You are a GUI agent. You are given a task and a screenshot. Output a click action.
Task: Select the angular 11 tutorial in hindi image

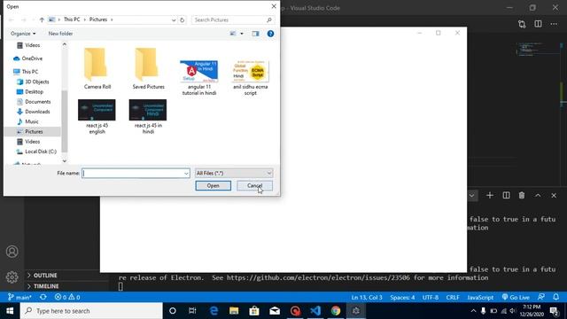(199, 78)
